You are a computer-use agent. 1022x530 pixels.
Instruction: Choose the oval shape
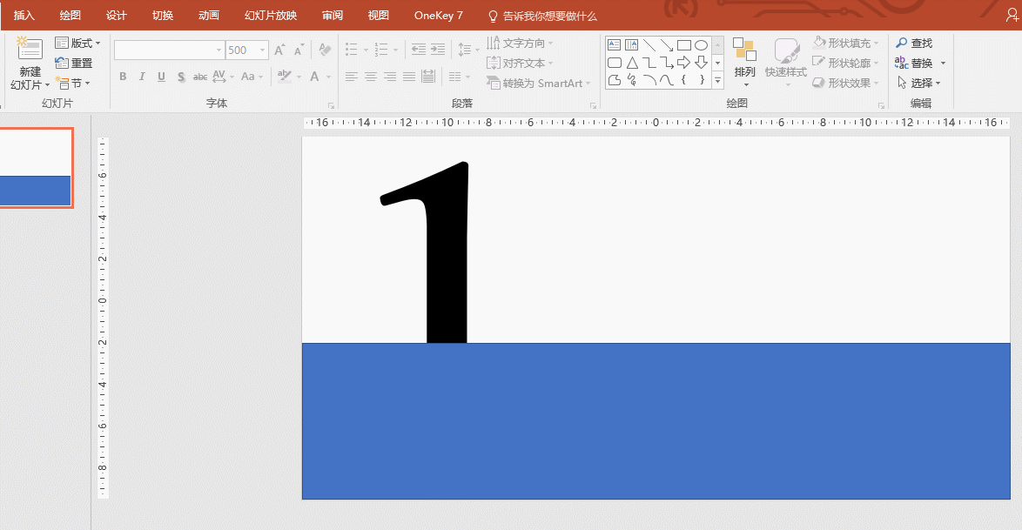click(702, 45)
